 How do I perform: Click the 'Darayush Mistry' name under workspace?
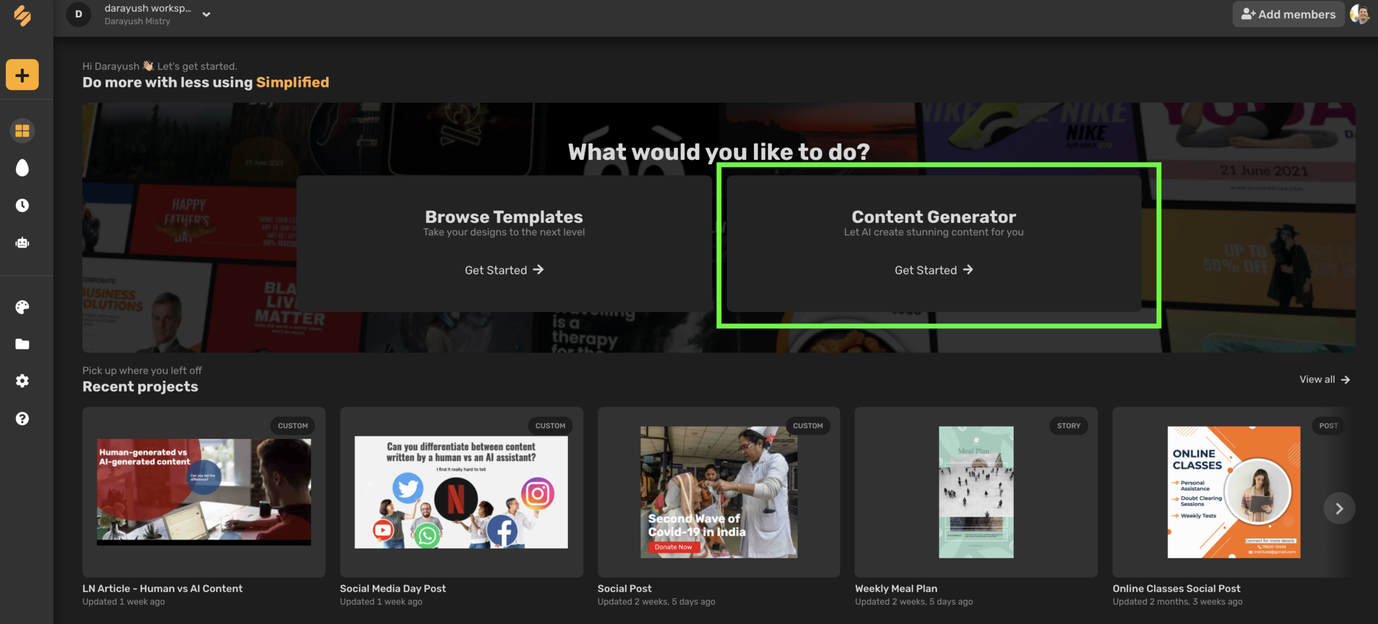pyautogui.click(x=137, y=21)
